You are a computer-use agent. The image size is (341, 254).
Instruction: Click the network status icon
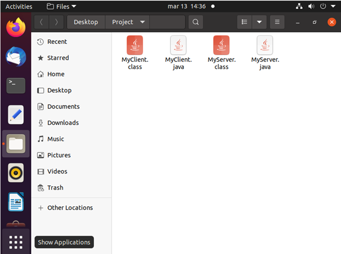(299, 6)
